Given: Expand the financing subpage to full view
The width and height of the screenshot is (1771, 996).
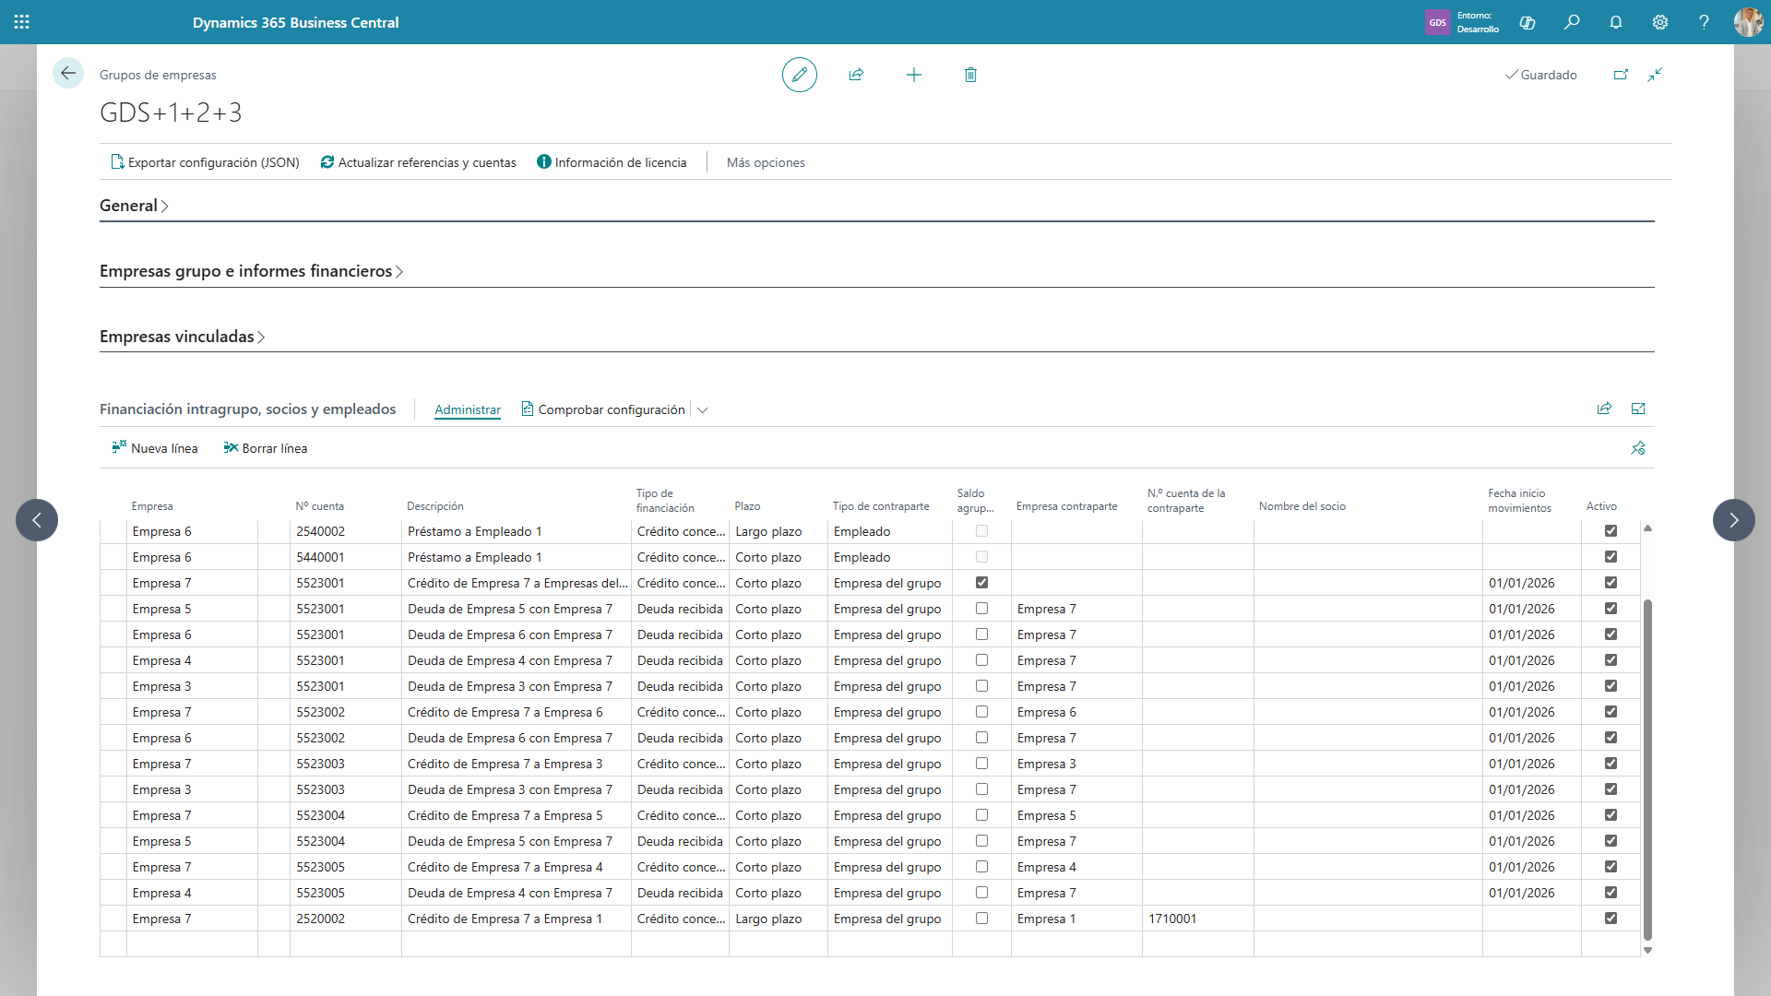Looking at the screenshot, I should pyautogui.click(x=1638, y=409).
